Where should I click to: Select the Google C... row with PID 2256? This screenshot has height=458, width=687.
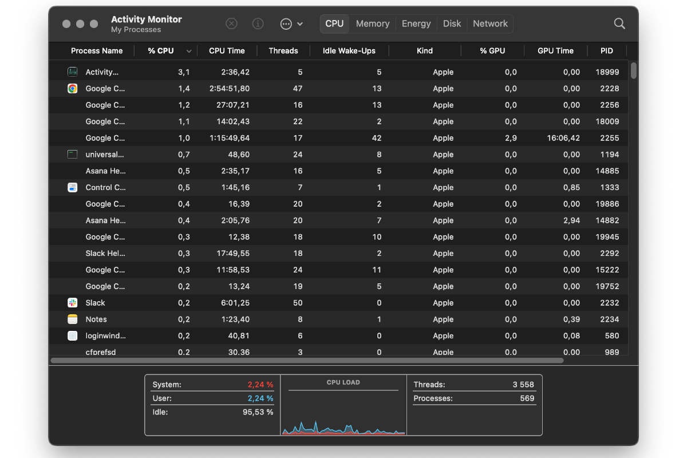(338, 105)
